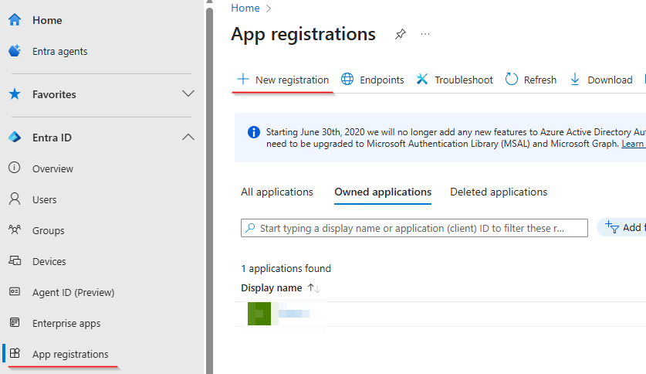Click the Download button label
The width and height of the screenshot is (646, 374).
coord(610,80)
